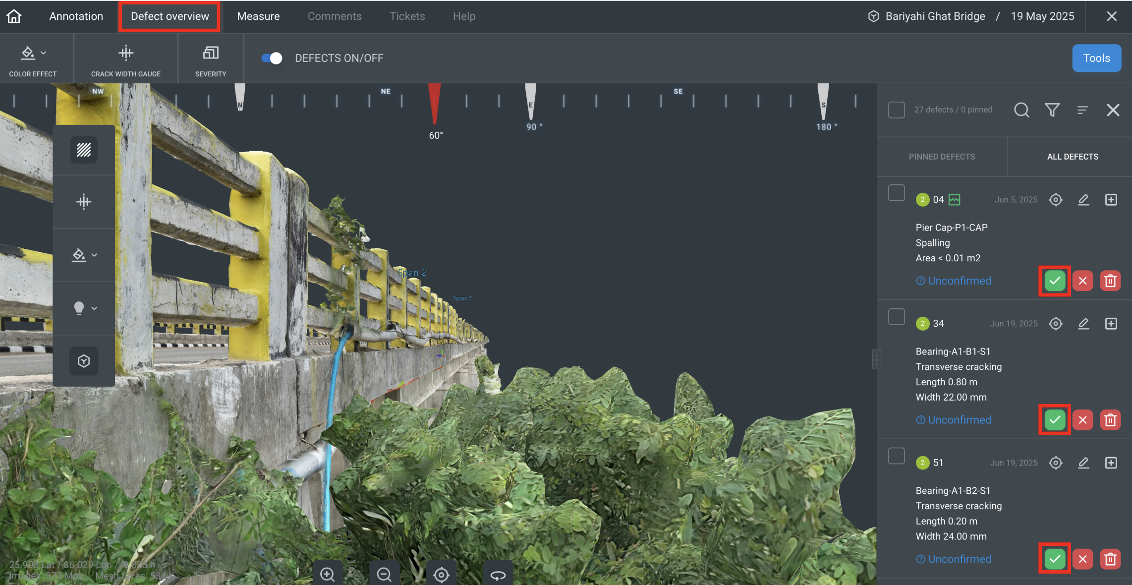Edit defect 34
Viewport: 1132px width, 585px height.
(1083, 323)
